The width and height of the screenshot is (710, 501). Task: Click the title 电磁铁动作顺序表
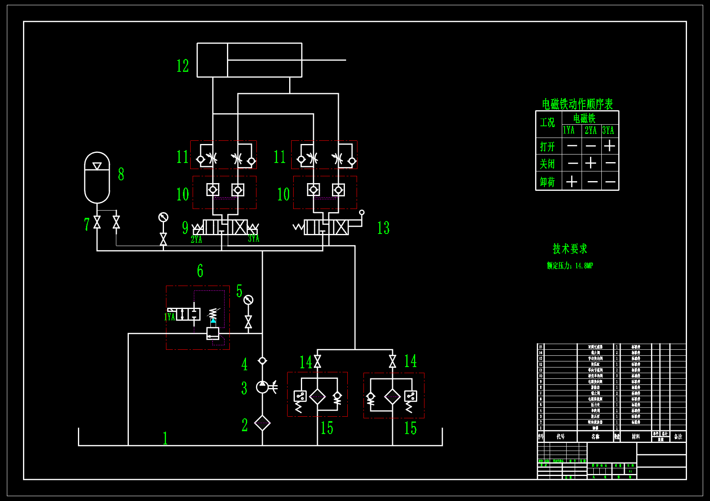tap(578, 104)
